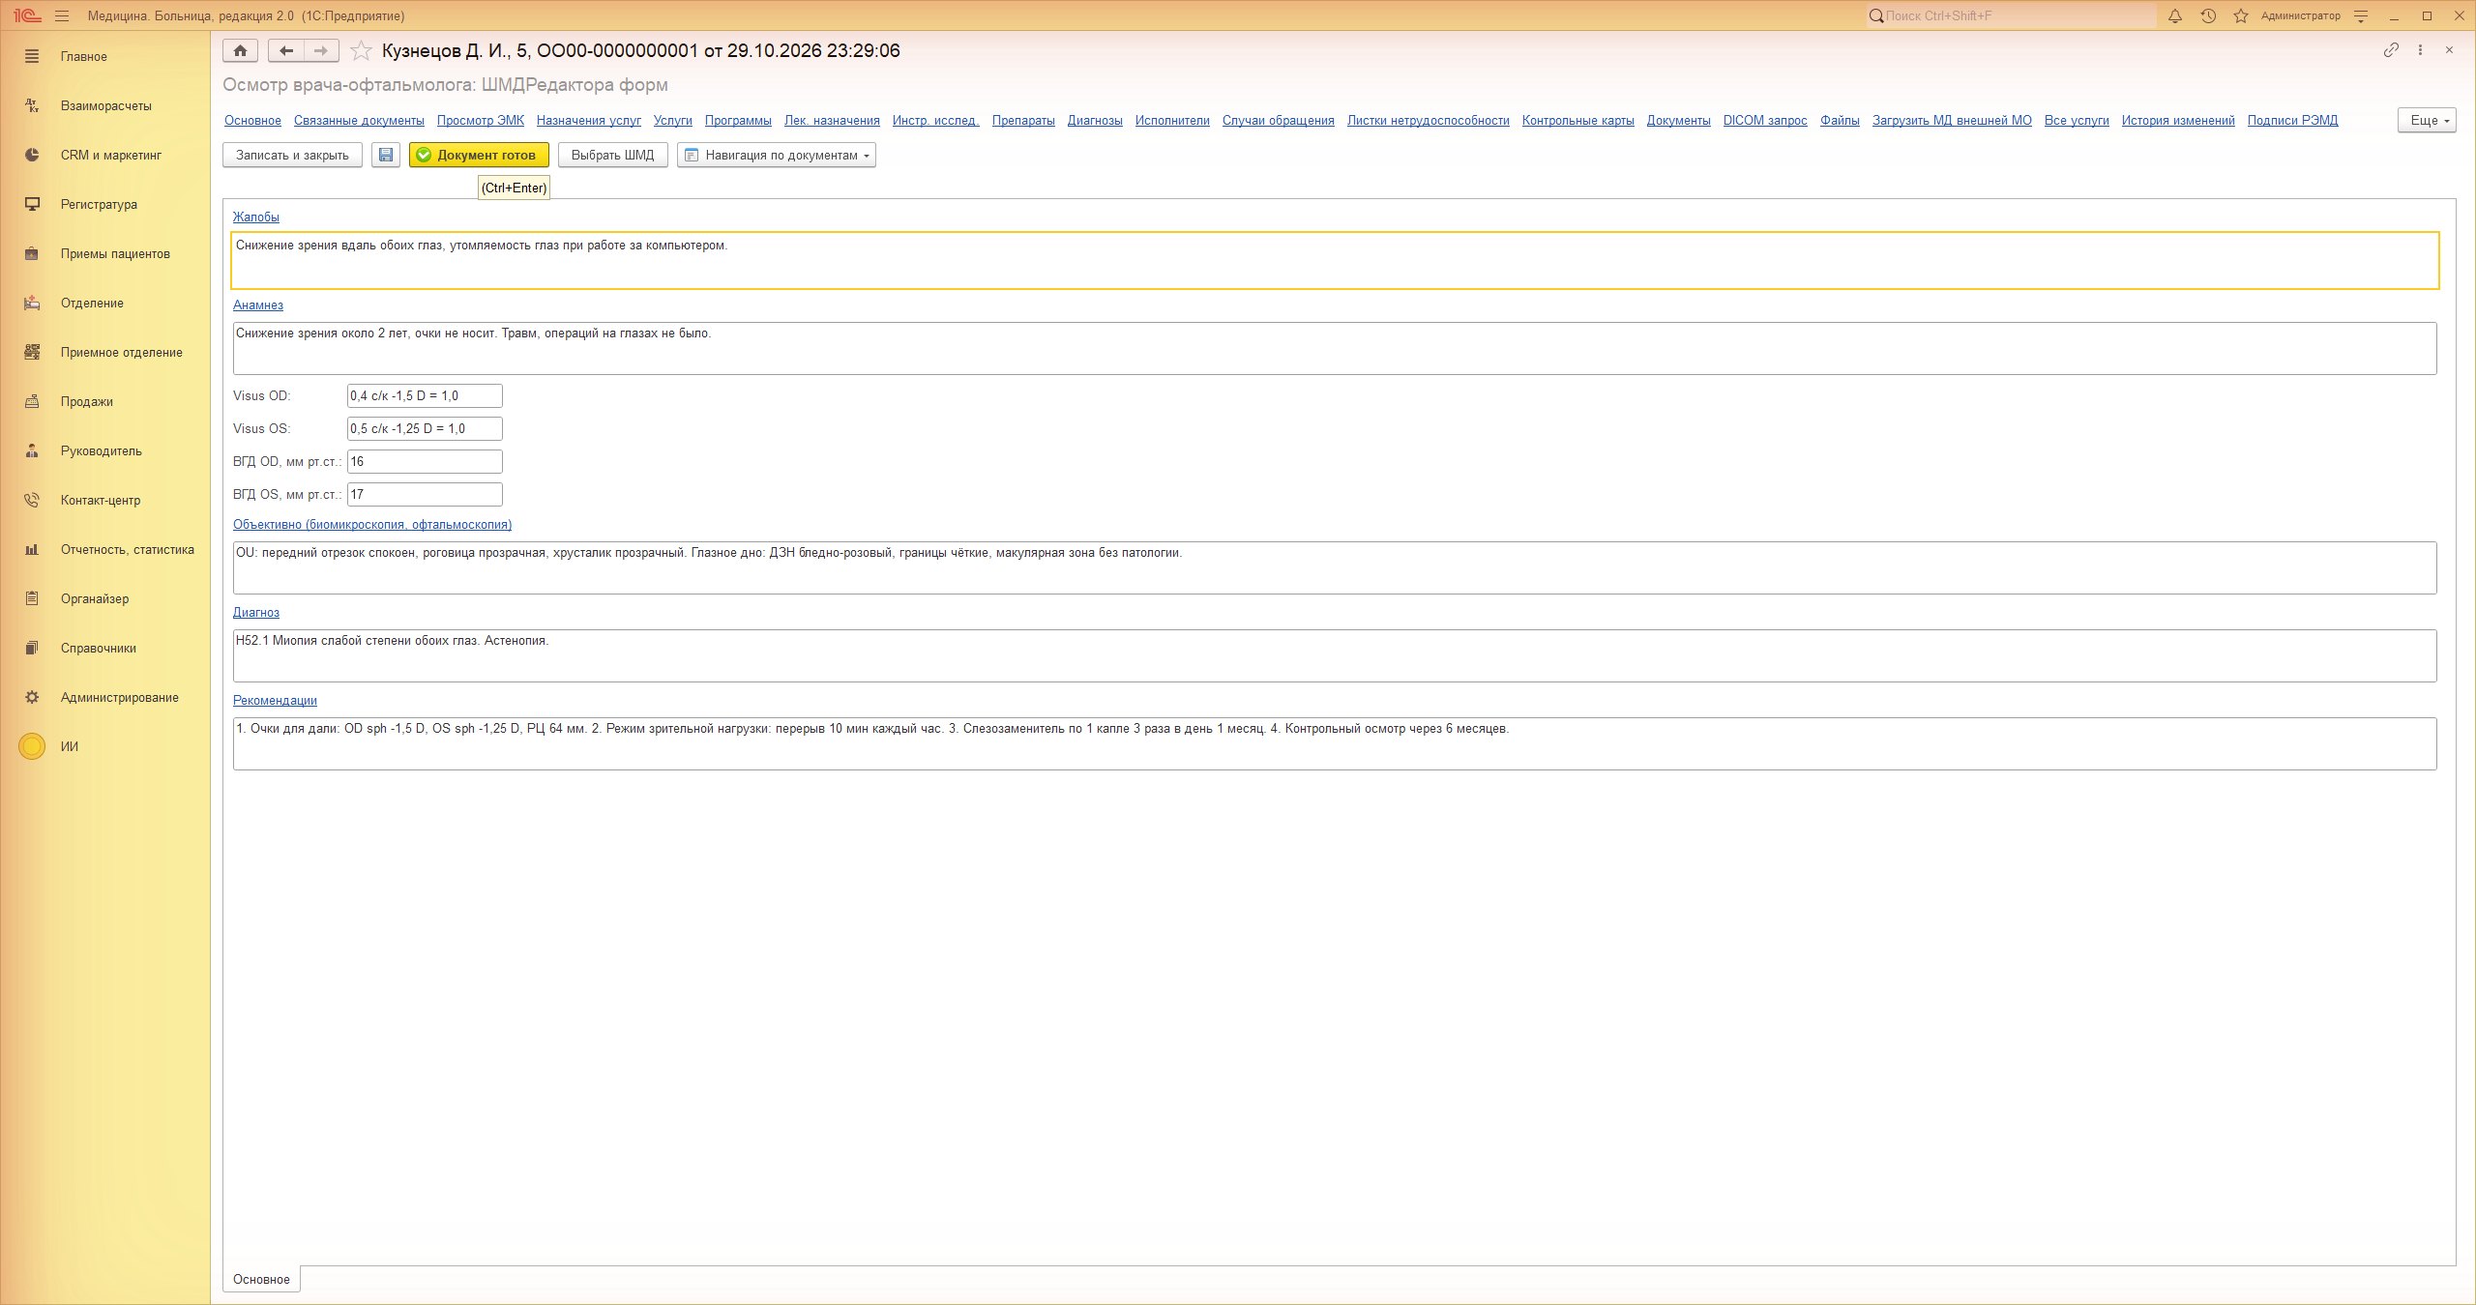Click the Visus OD input field
The height and width of the screenshot is (1305, 2476).
pos(425,395)
